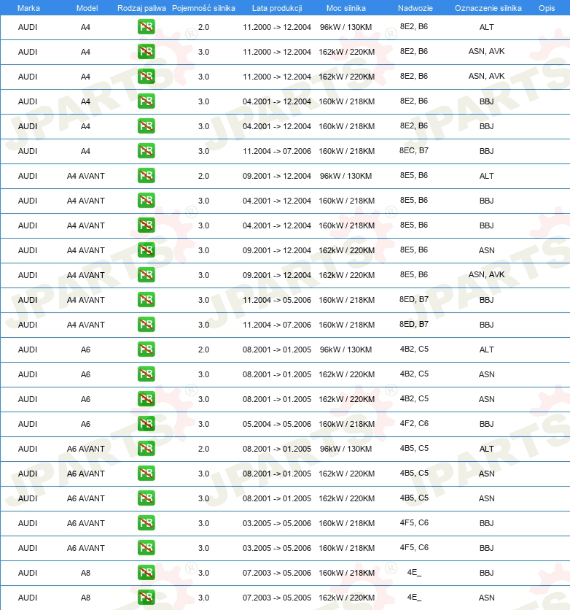This screenshot has height=610, width=570.
Task: Click the Lata produkcji column header
Action: [x=277, y=8]
